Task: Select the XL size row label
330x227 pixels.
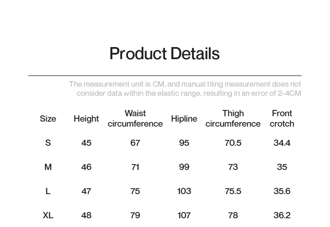Action: pos(48,215)
